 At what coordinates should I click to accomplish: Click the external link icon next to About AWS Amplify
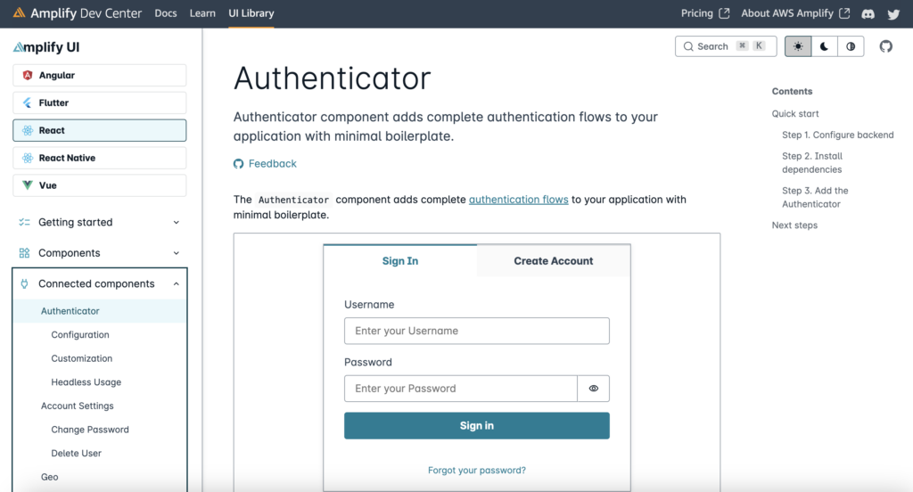tap(844, 12)
